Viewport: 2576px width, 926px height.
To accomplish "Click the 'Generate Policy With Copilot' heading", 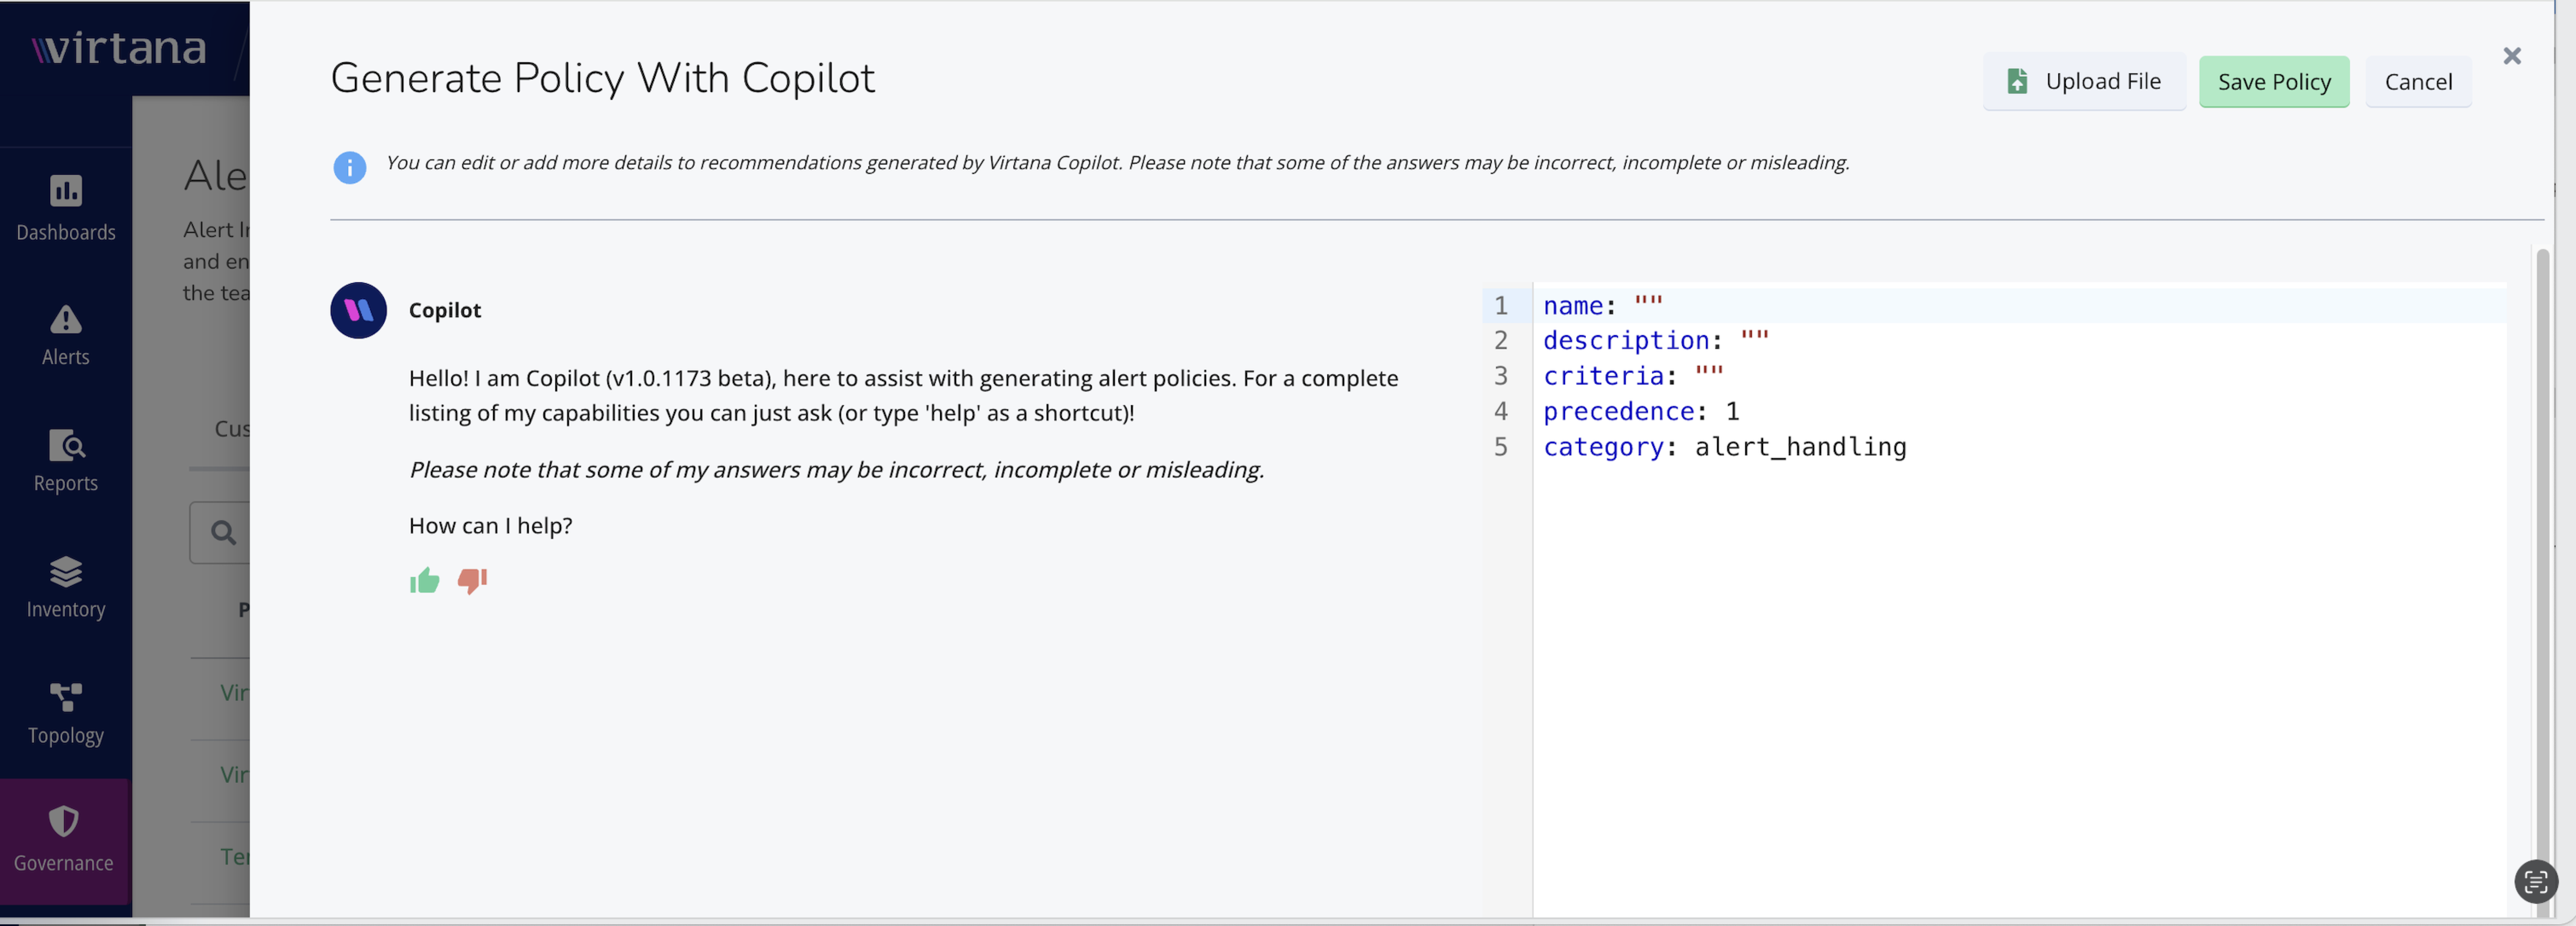I will [602, 78].
